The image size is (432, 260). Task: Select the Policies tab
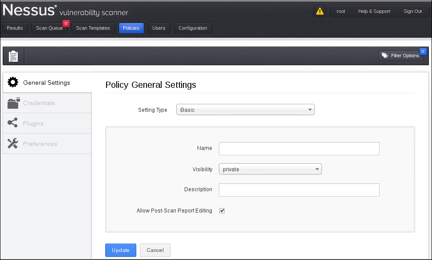click(x=131, y=28)
